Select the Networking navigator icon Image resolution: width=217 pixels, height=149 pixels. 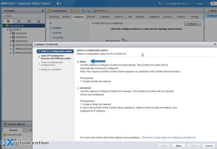(x=39, y=21)
